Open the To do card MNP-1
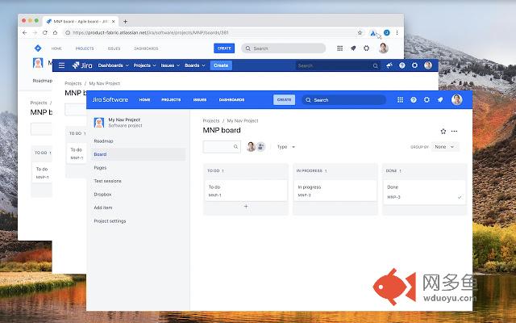The image size is (516, 323). (246, 191)
